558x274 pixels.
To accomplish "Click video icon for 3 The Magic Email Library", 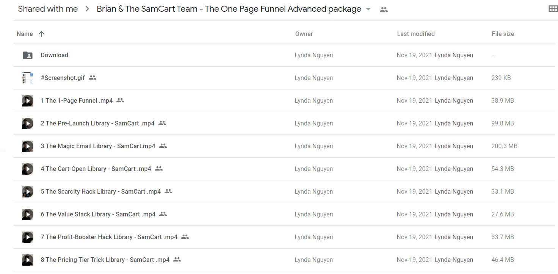I will pos(28,146).
